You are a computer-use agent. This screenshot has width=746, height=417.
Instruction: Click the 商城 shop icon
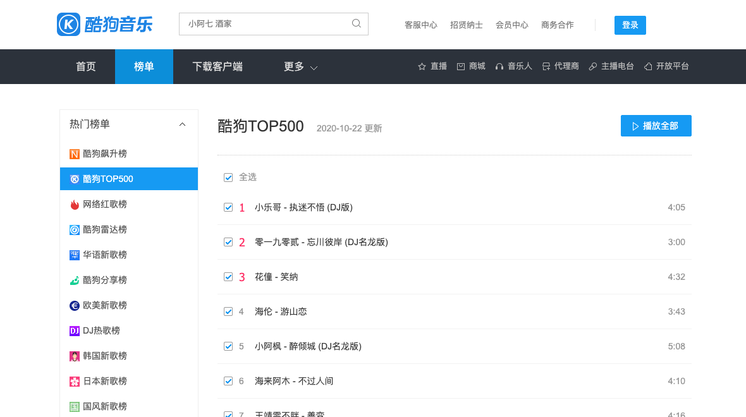(460, 66)
